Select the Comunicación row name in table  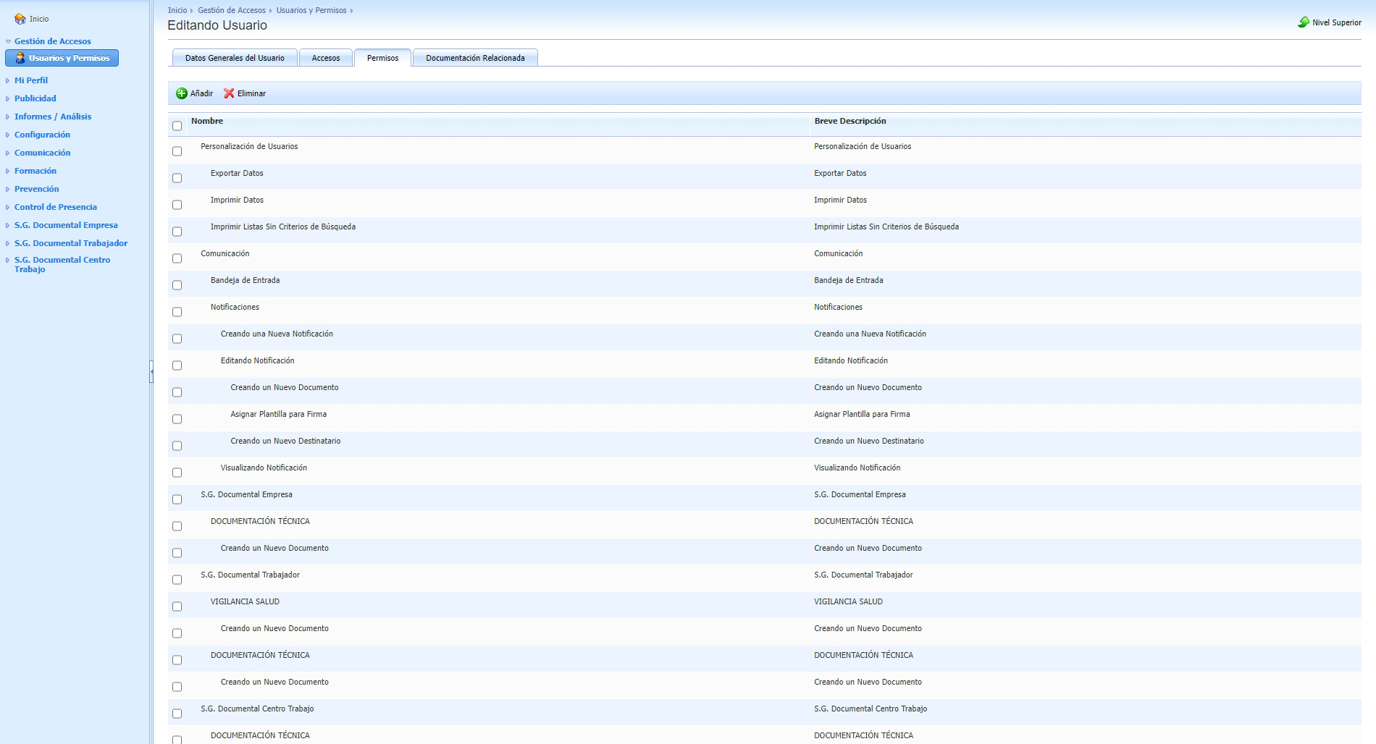[x=225, y=253]
